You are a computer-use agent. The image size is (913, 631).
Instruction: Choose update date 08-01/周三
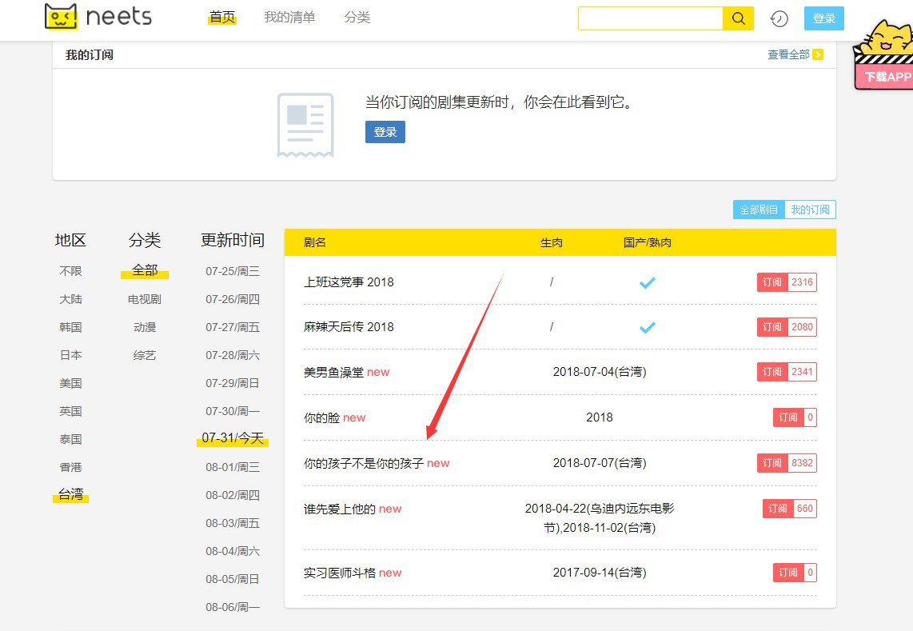point(233,467)
